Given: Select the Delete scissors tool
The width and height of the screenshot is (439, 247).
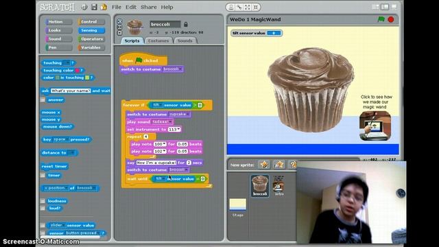Looking at the screenshot, I should (x=239, y=8).
